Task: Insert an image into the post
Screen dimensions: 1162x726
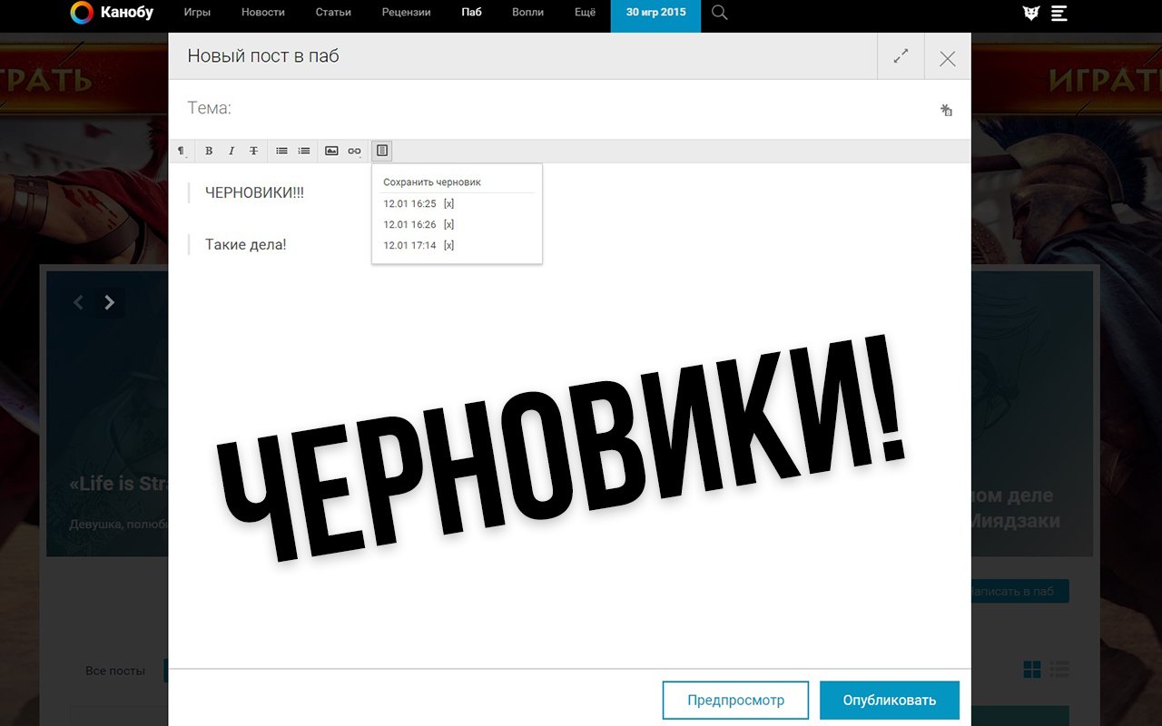Action: coord(331,151)
